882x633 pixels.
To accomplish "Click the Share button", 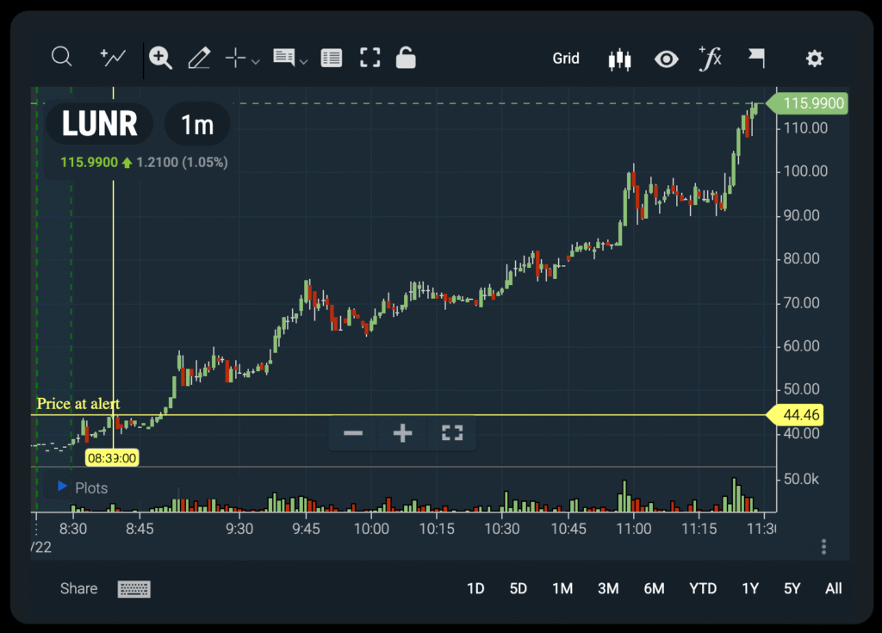I will [x=78, y=588].
